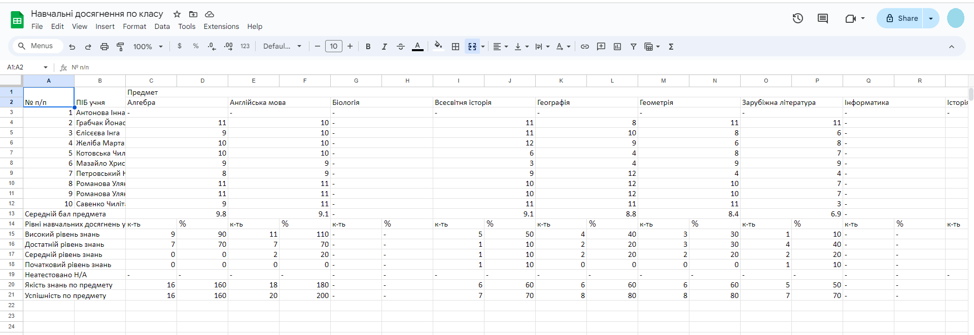Insert a chart from the toolbar
Viewport: 974px width, 335px height.
(617, 47)
